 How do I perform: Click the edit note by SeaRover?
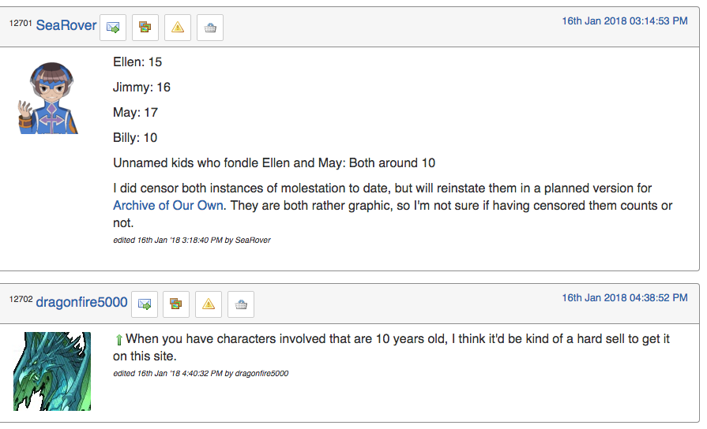(192, 241)
